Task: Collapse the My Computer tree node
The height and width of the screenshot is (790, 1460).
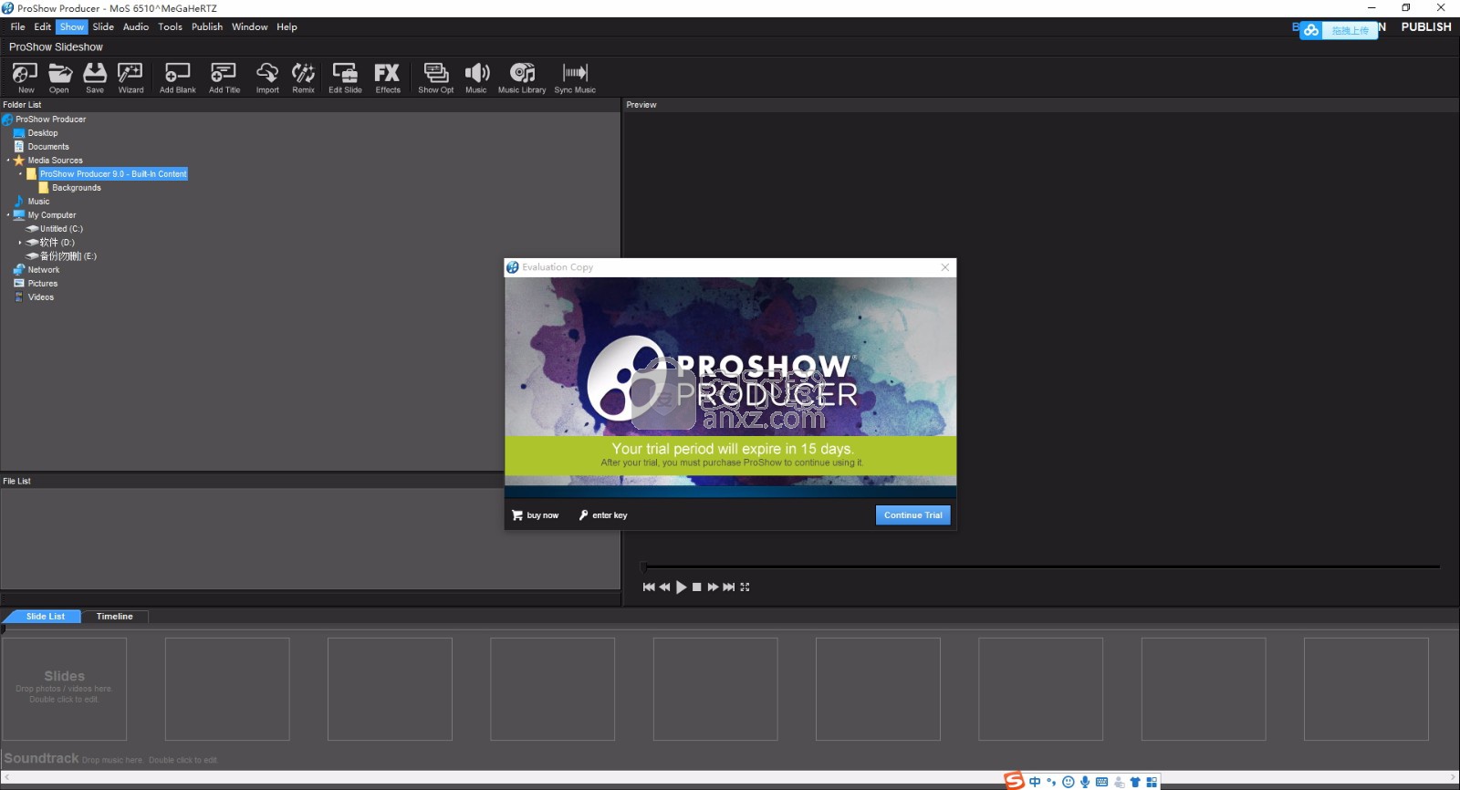Action: pos(8,215)
